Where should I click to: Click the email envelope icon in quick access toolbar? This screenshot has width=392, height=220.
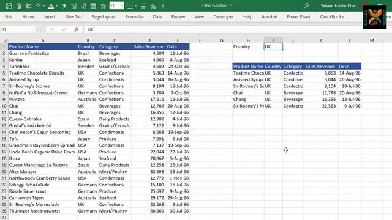[28, 5]
